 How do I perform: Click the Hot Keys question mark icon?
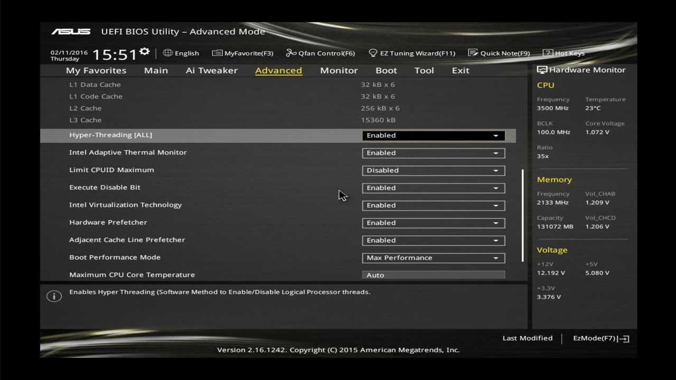click(x=548, y=53)
